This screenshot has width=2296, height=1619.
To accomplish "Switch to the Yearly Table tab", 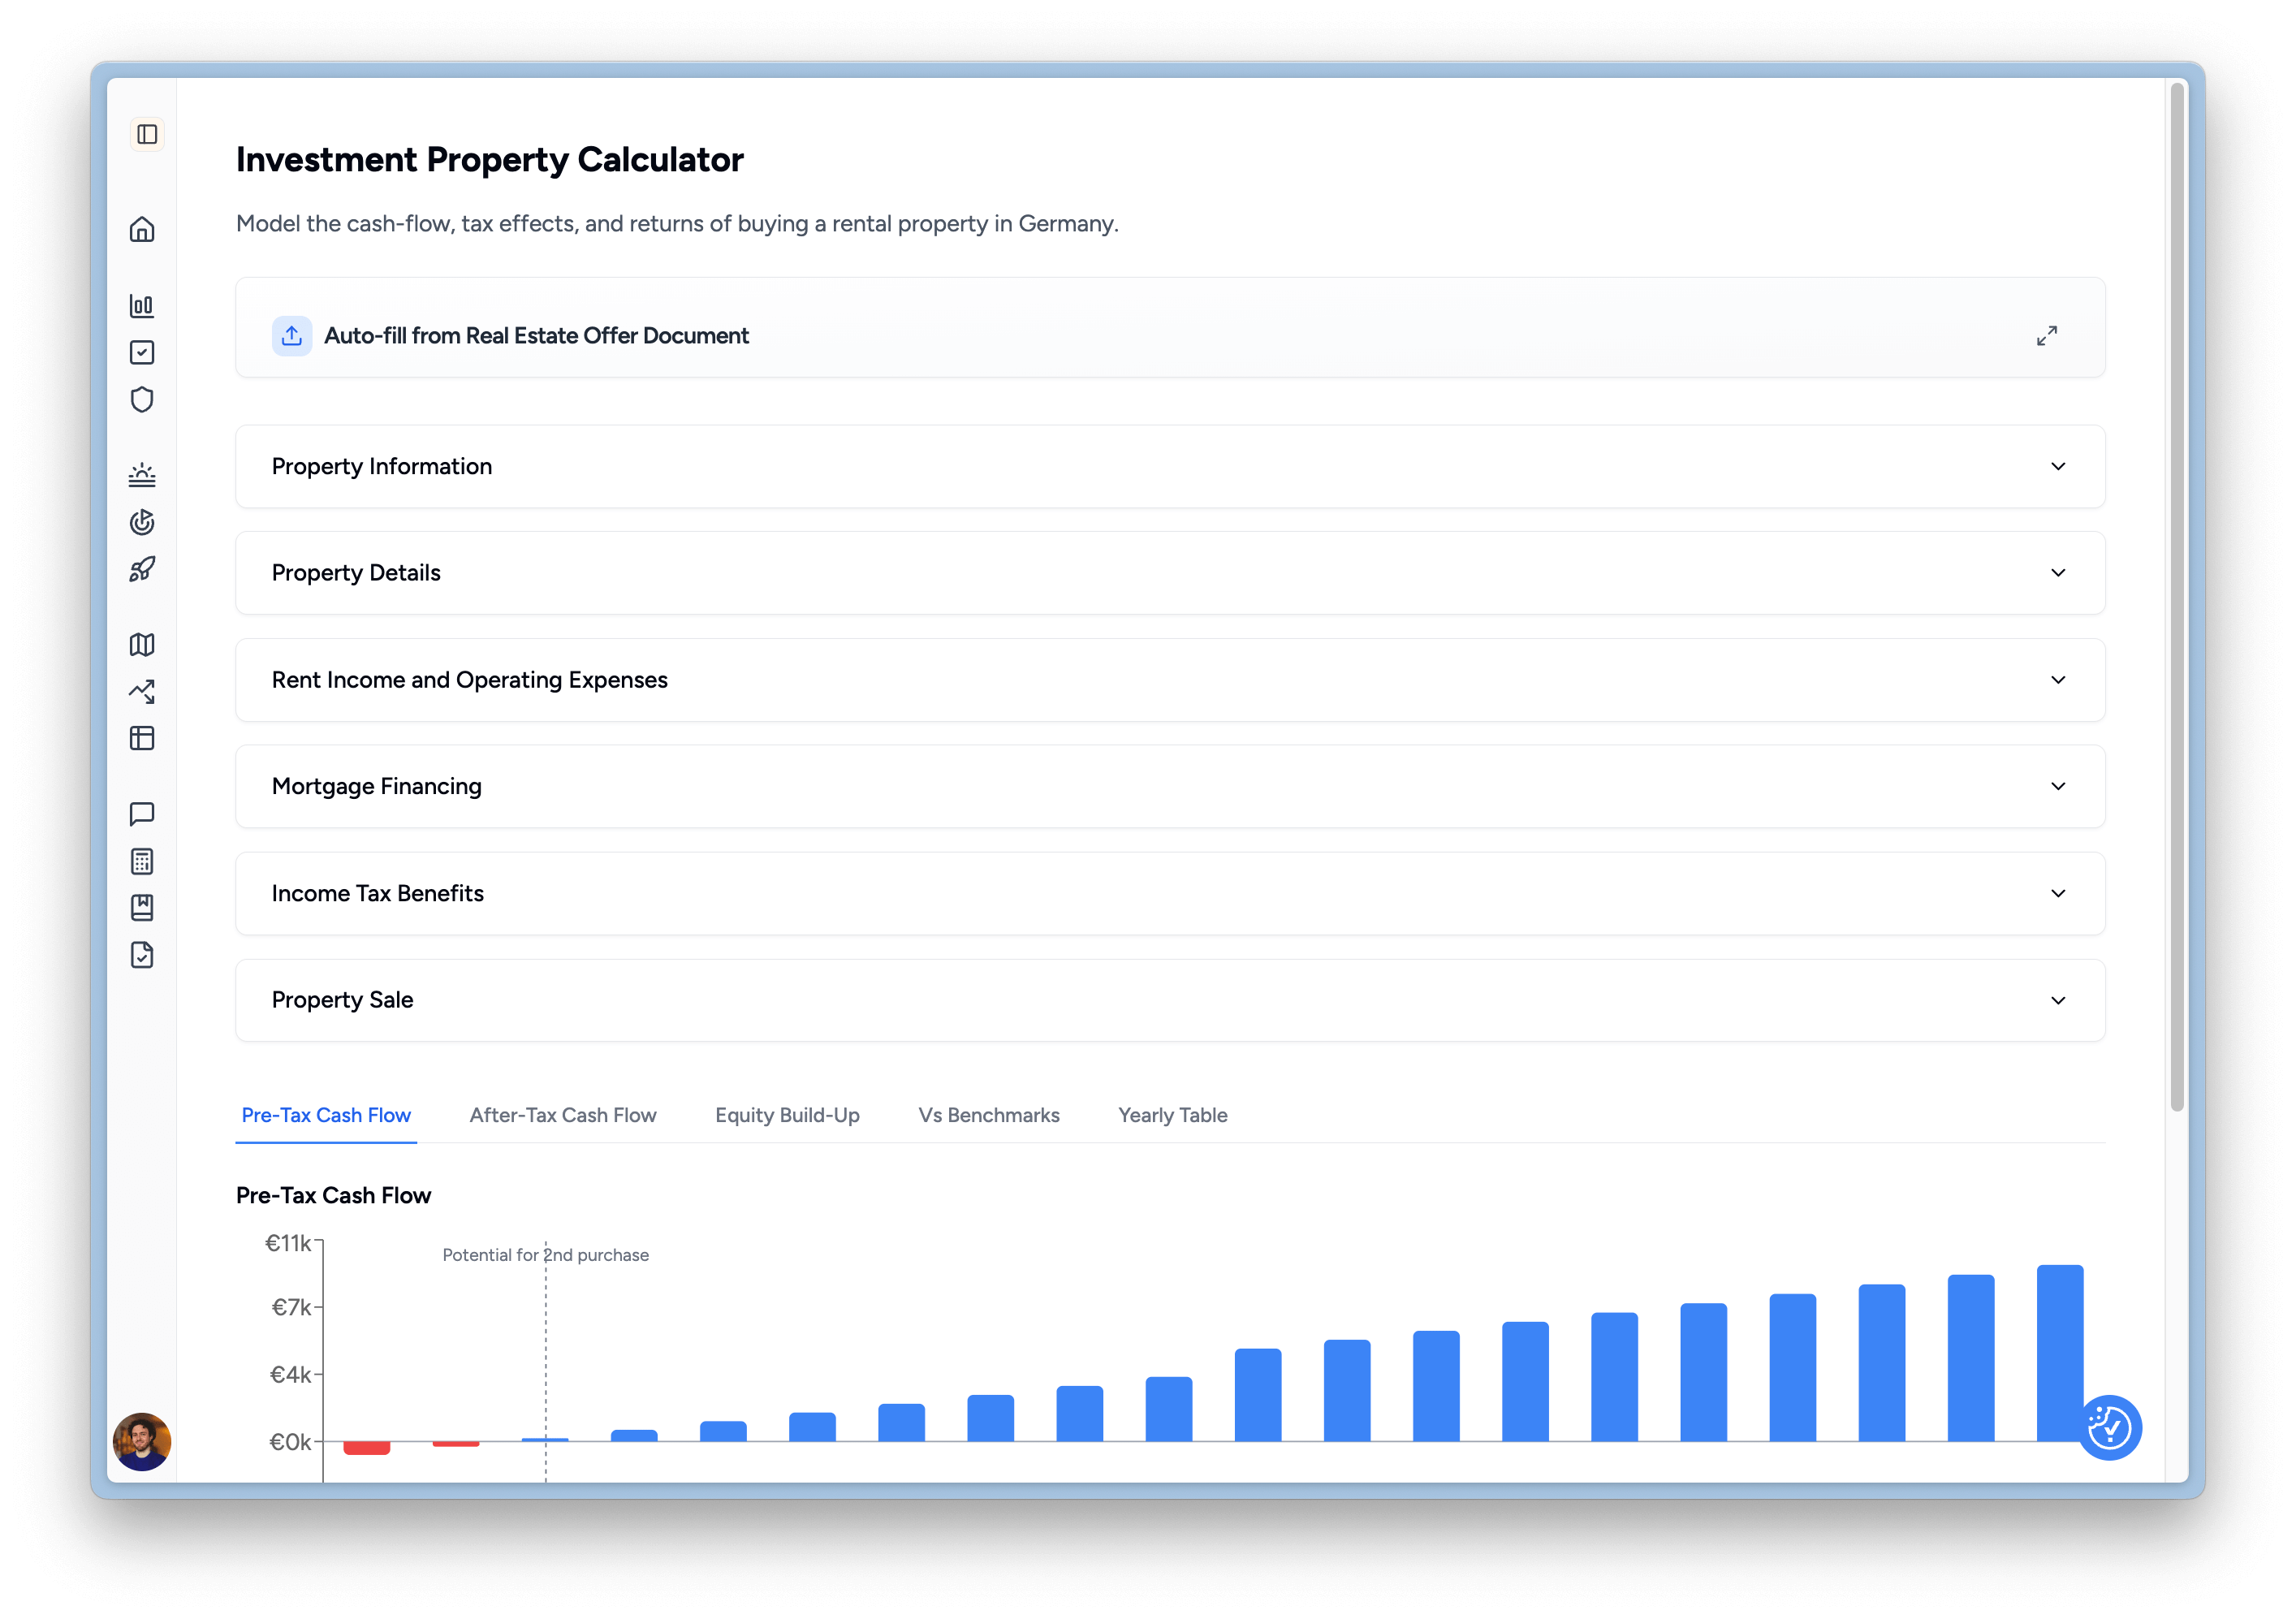I will (1173, 1115).
